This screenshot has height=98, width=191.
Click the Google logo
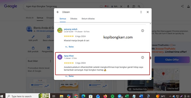[x=11, y=6]
